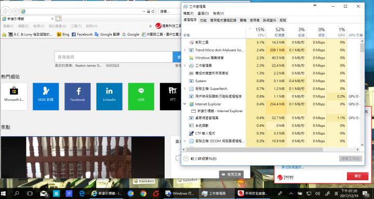Click the GOOGLE recent search link
374x199 pixels.
113,65
